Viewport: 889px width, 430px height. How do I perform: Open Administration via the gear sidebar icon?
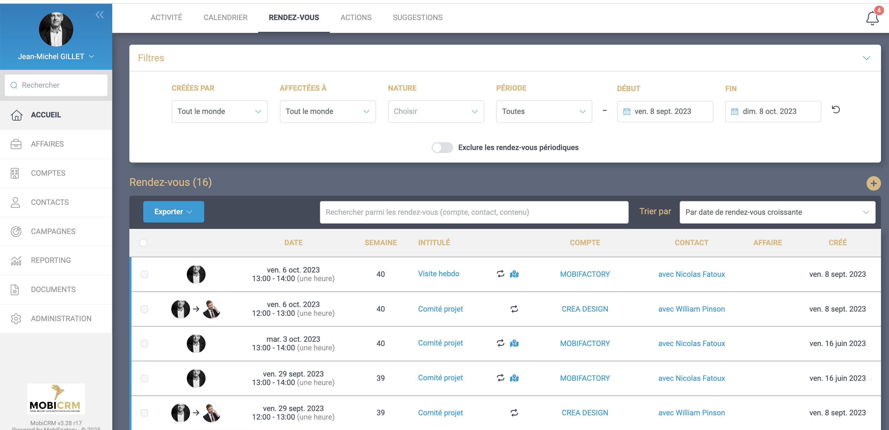(16, 318)
